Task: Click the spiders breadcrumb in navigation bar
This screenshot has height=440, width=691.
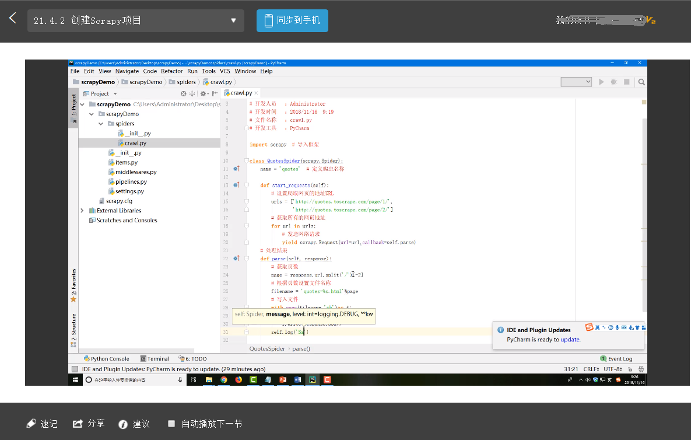Action: [x=183, y=82]
